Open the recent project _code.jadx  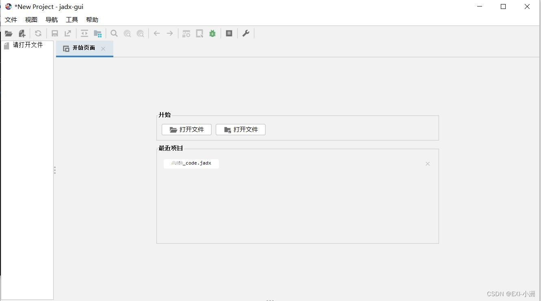(191, 163)
